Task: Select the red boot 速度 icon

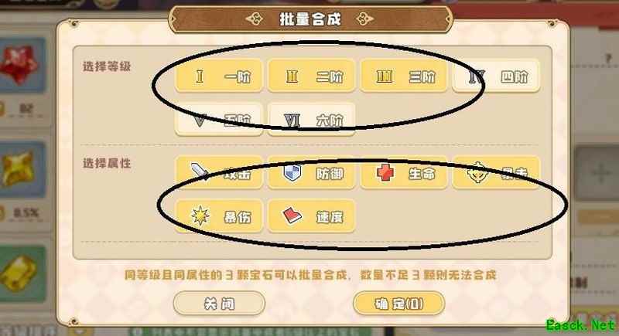Action: click(x=292, y=216)
